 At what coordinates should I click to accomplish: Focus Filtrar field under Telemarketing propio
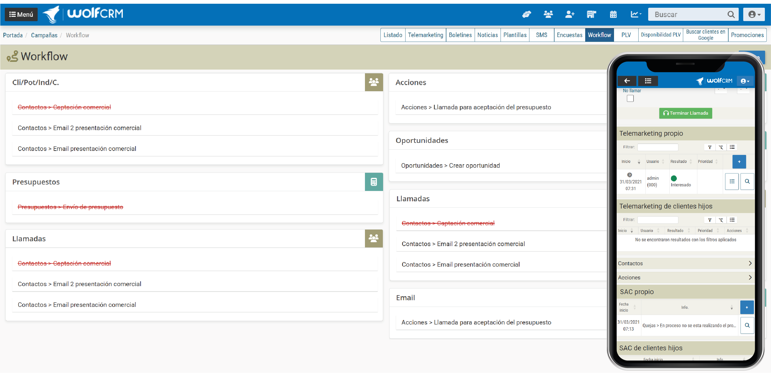coord(658,147)
